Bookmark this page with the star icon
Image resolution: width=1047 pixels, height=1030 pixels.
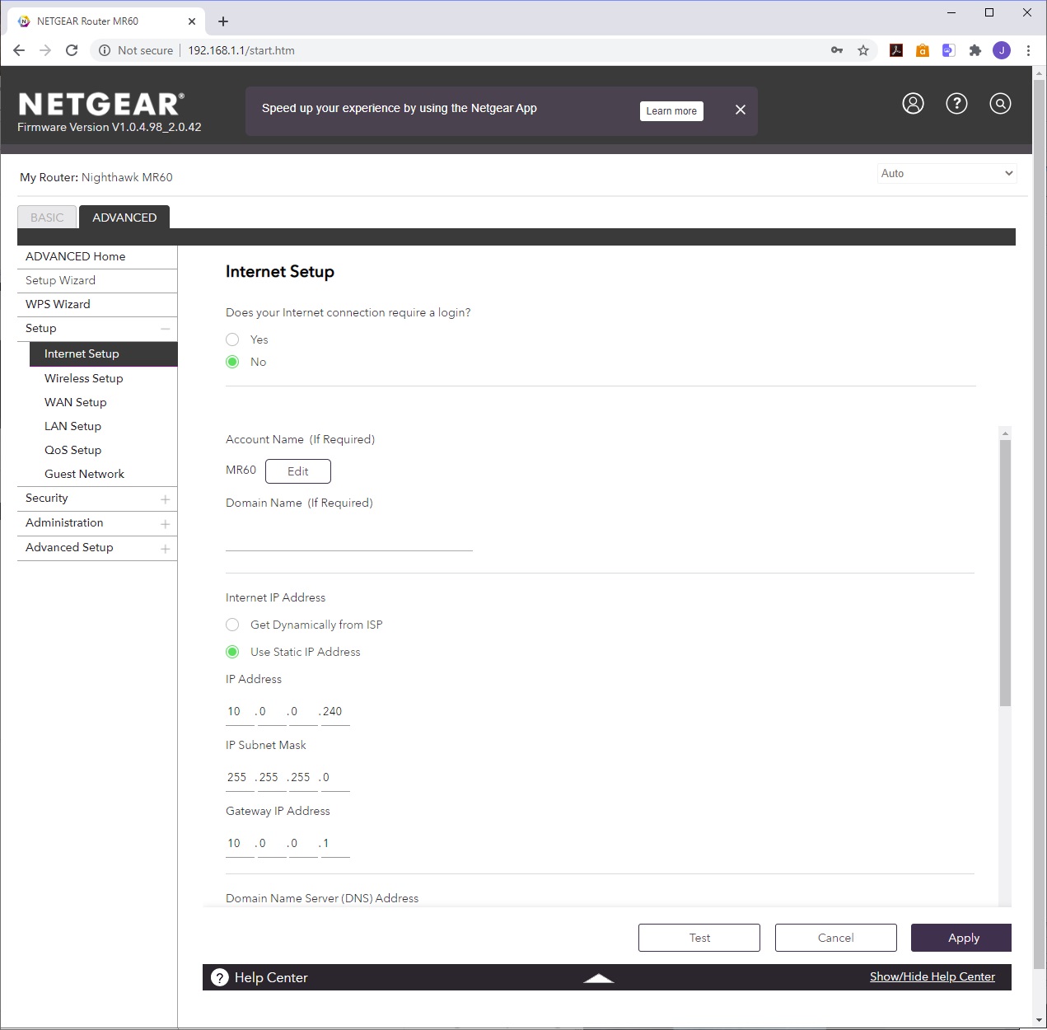(x=863, y=50)
